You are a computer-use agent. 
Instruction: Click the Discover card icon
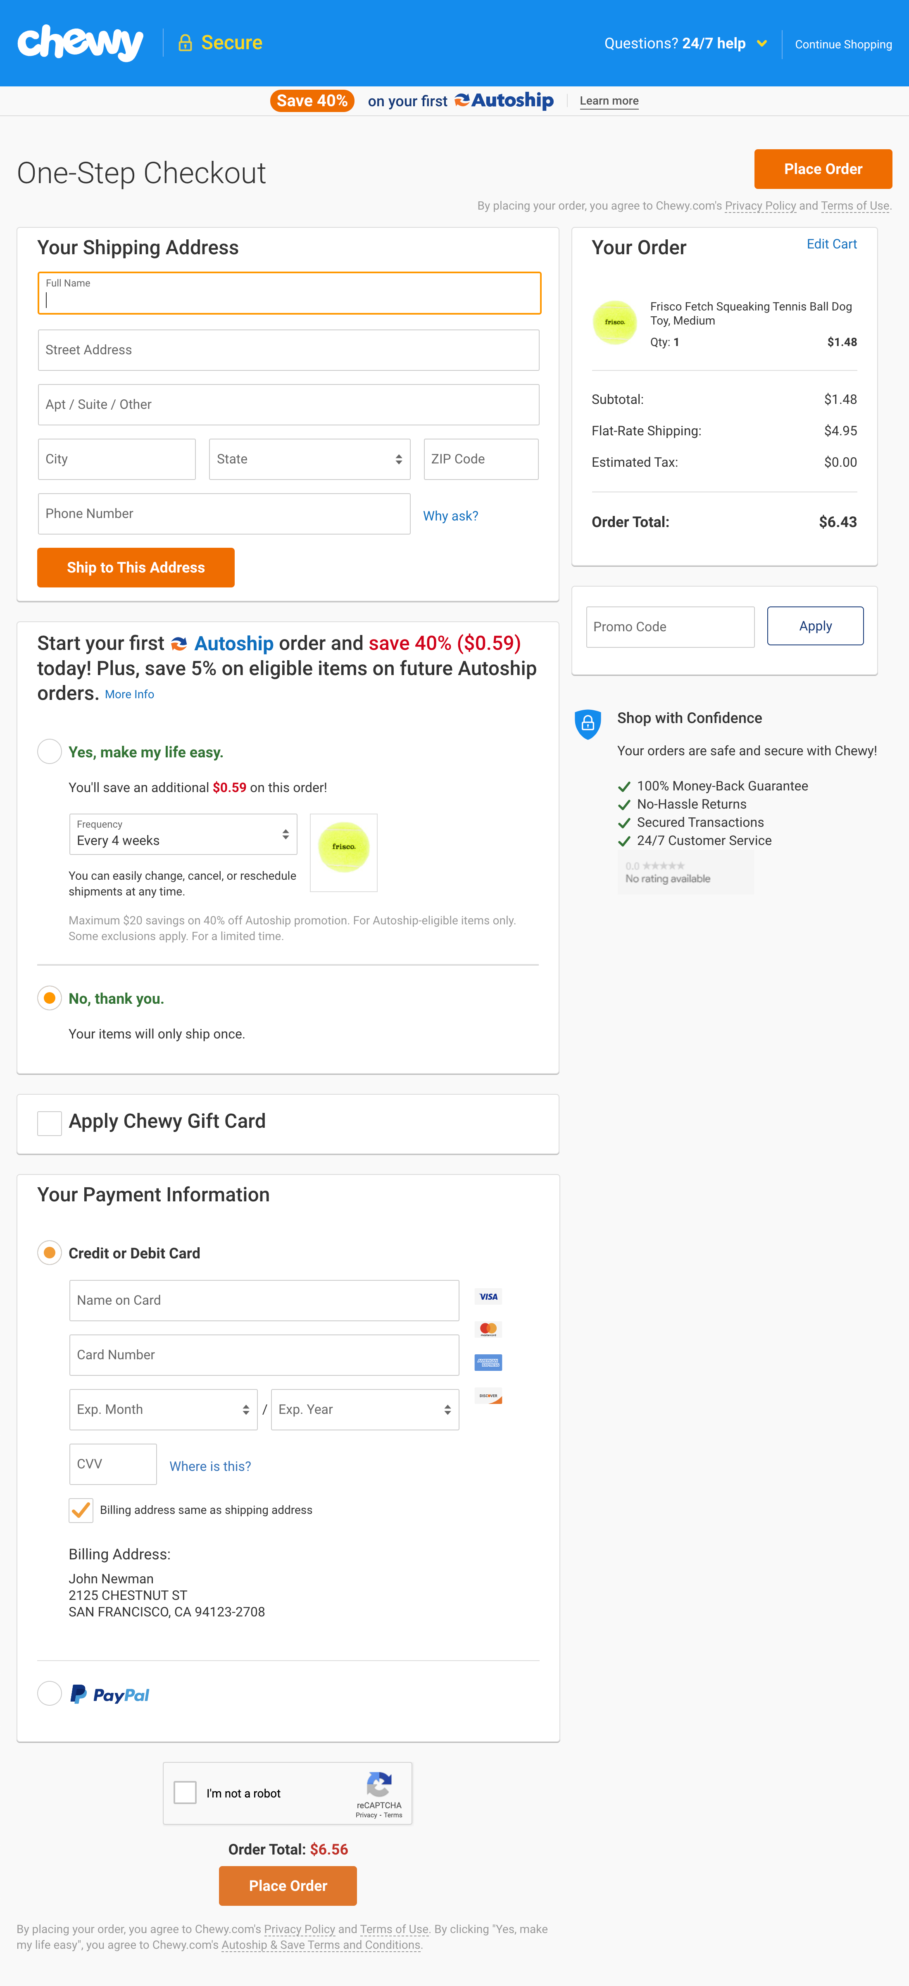pos(488,1395)
